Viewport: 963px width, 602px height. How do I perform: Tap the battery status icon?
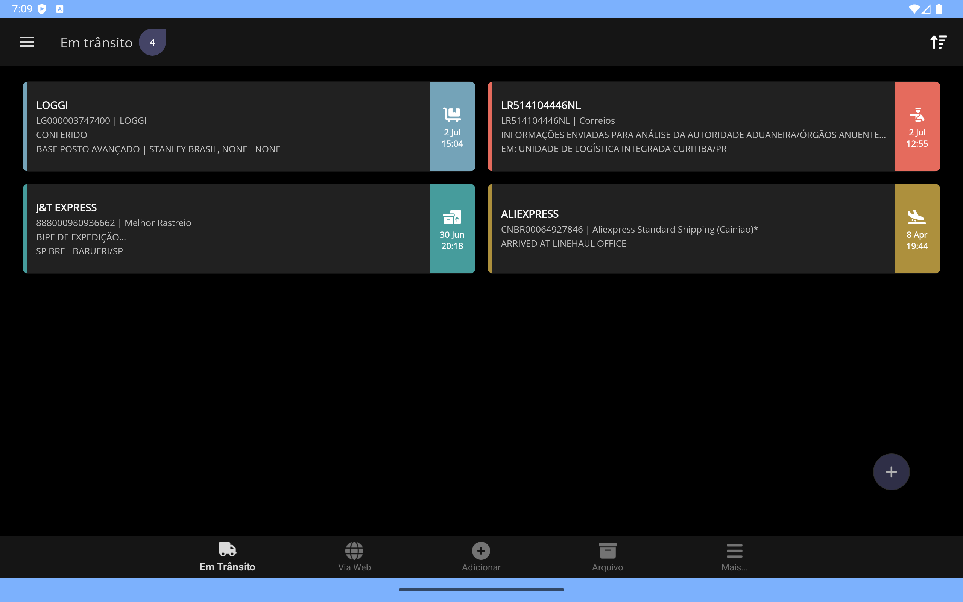click(939, 9)
